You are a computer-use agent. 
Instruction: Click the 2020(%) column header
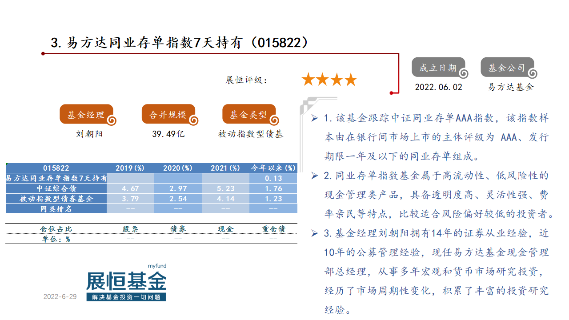(178, 168)
